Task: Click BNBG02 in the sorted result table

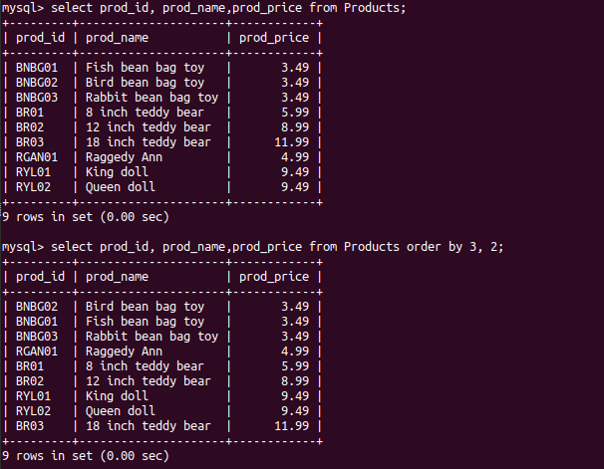Action: [37, 307]
